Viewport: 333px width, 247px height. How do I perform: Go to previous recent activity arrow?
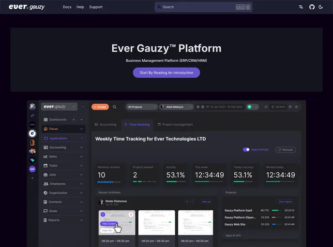[187, 202]
